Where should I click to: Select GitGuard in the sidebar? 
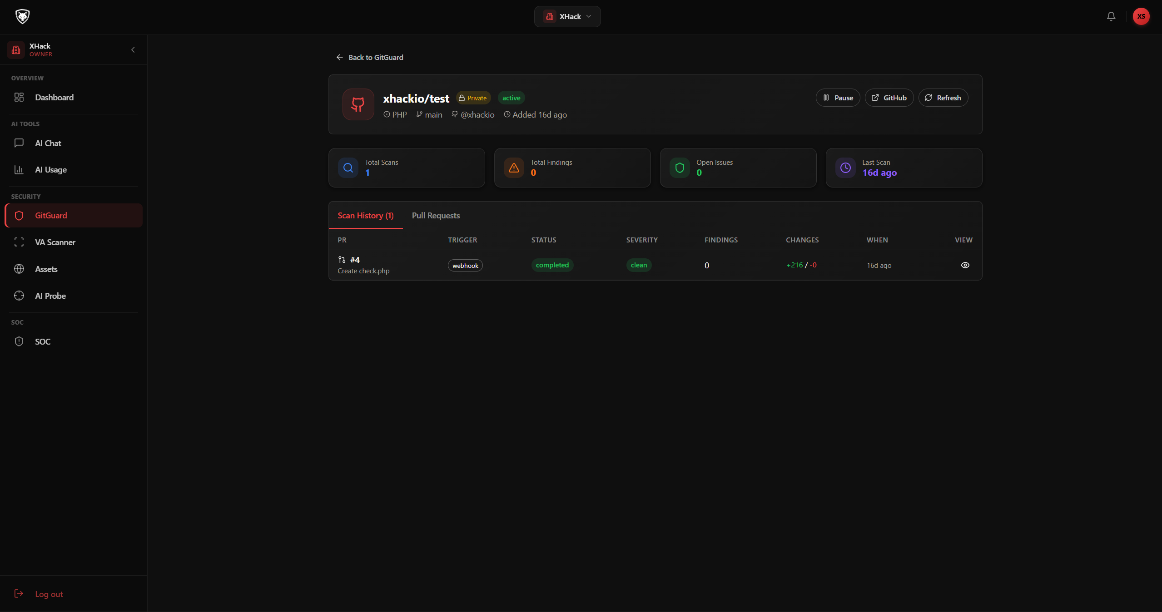click(74, 215)
